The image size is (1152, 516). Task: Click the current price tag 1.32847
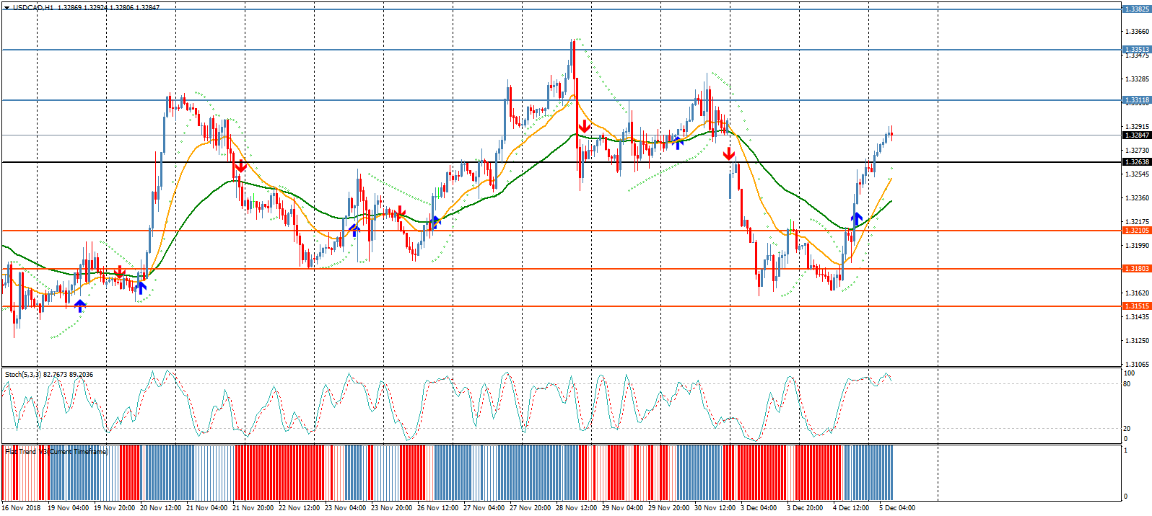[x=1136, y=135]
